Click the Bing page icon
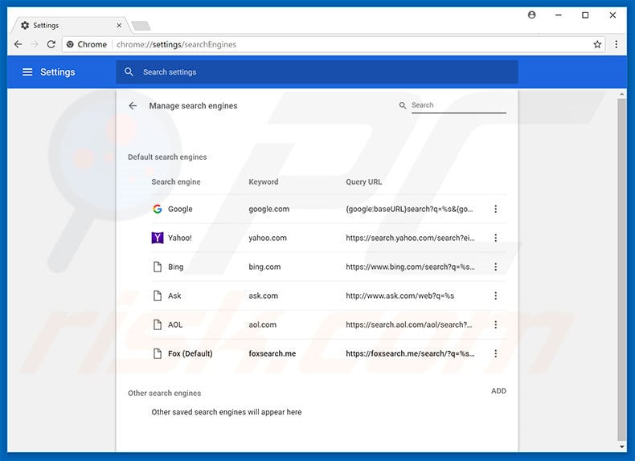Image resolution: width=635 pixels, height=461 pixels. [x=157, y=267]
